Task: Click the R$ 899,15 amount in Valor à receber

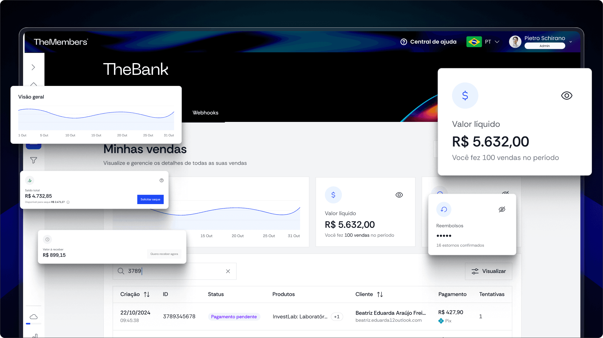Action: point(54,255)
